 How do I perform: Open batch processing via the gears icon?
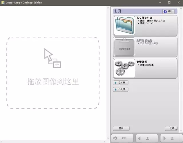(x=124, y=68)
